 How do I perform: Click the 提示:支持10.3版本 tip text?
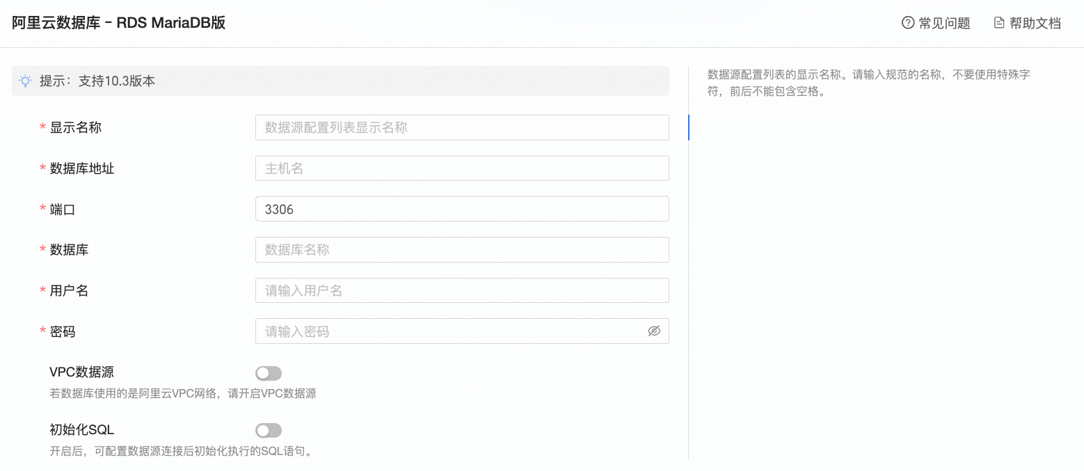click(97, 81)
